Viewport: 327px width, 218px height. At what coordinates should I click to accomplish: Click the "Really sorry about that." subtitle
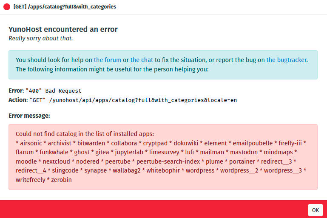41,38
